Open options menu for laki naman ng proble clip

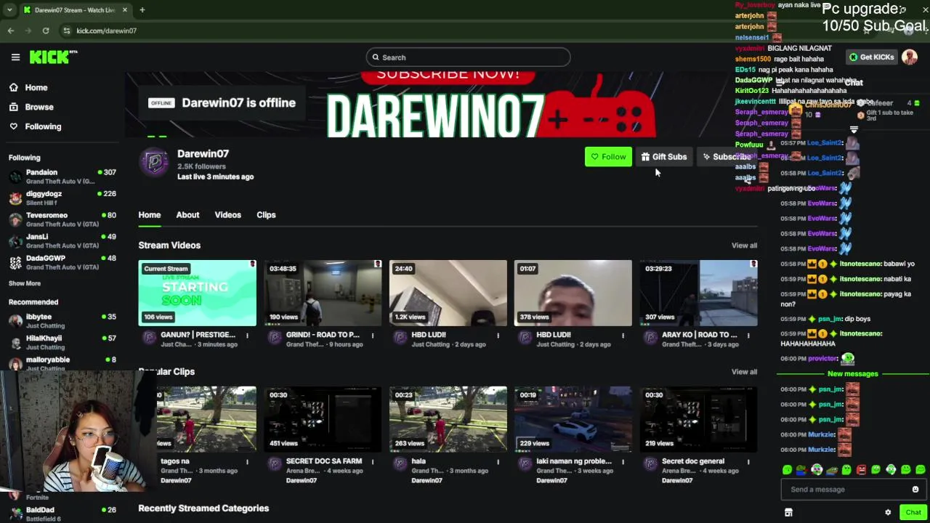[623, 462]
